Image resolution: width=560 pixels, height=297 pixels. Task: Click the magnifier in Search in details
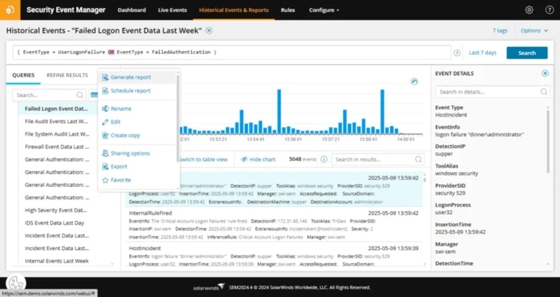pos(544,92)
